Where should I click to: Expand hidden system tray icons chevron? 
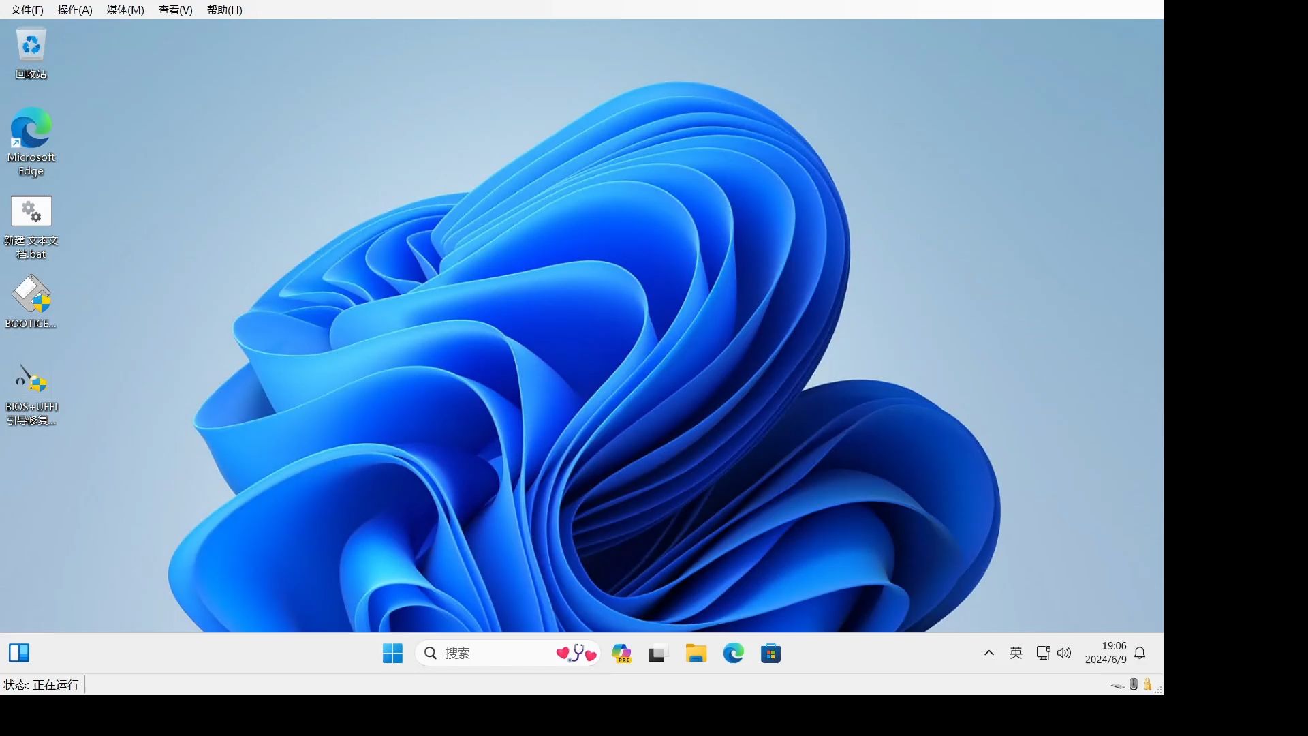pos(989,653)
